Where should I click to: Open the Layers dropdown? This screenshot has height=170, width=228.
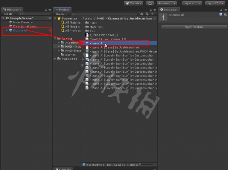coord(192,4)
